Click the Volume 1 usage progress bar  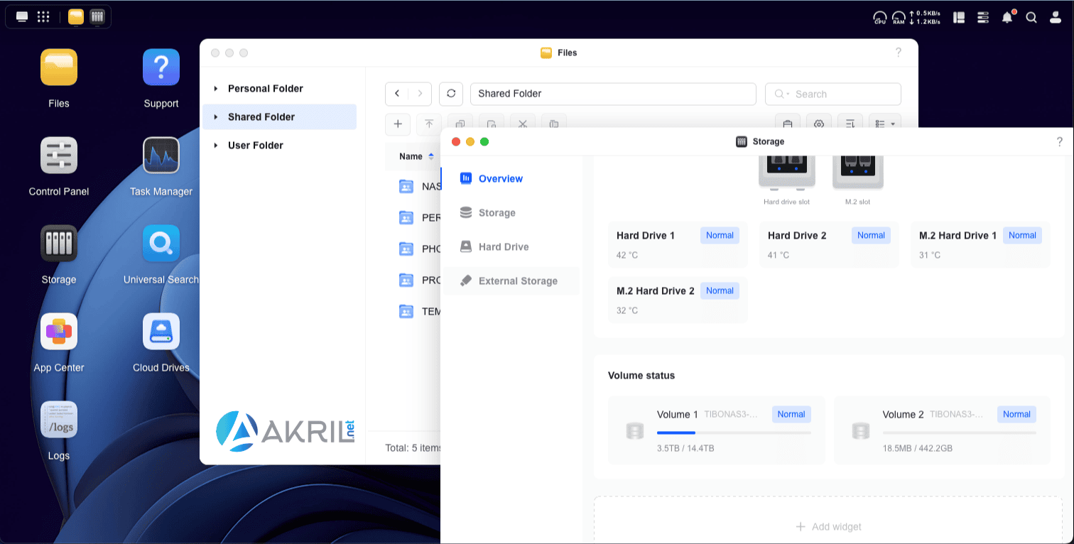click(x=734, y=433)
